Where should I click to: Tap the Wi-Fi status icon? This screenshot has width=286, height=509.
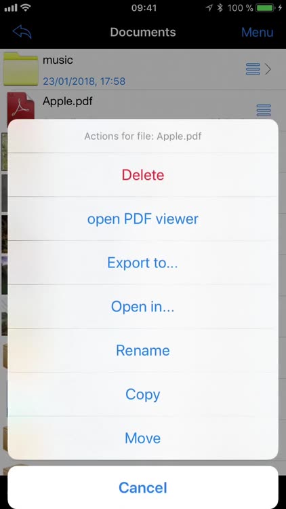(x=26, y=8)
